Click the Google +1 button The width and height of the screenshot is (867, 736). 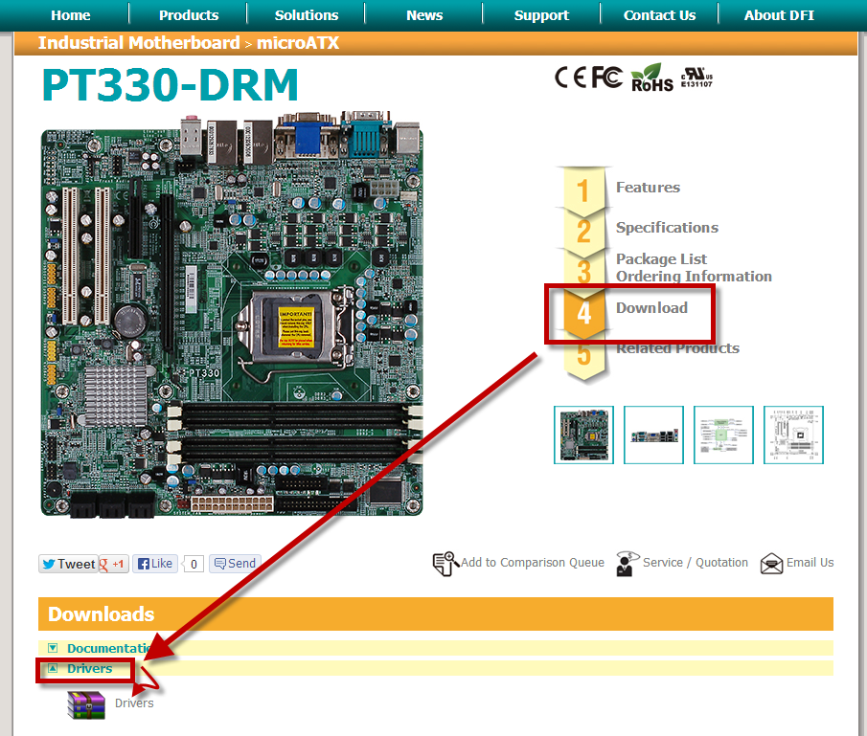pos(114,564)
